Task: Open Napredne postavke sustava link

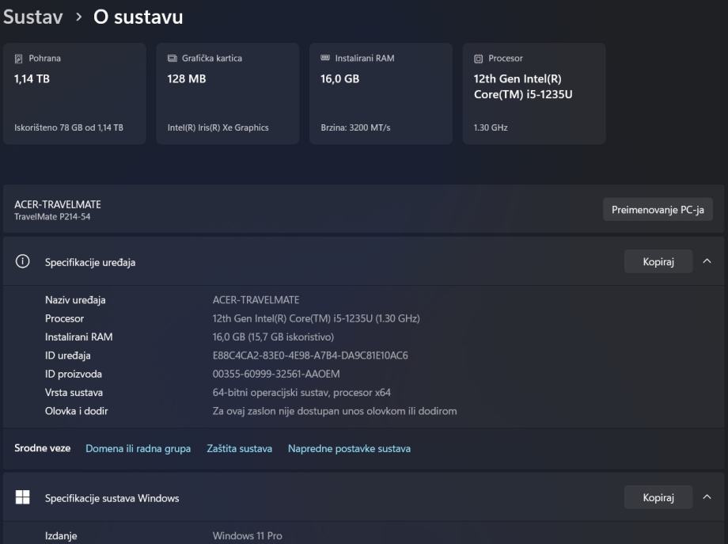Action: tap(349, 449)
